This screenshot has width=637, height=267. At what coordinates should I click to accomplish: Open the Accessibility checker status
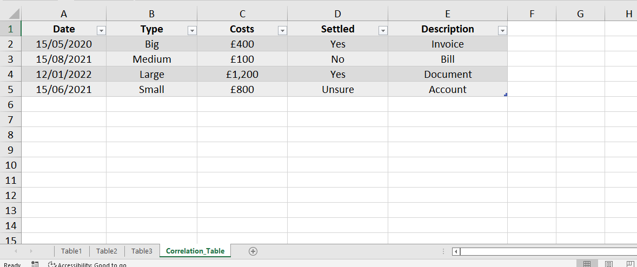(87, 265)
